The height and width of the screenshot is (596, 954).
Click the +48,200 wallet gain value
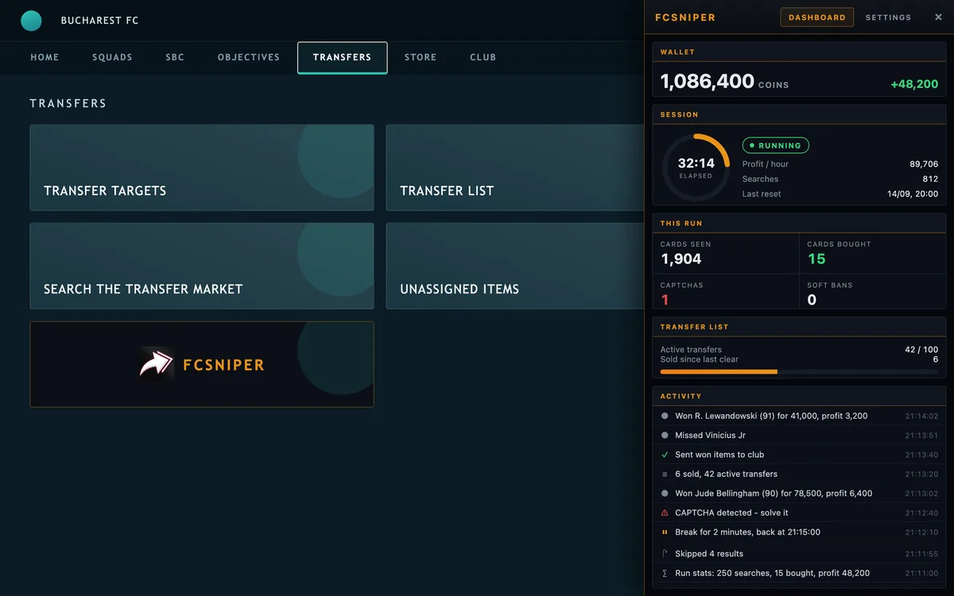(915, 83)
